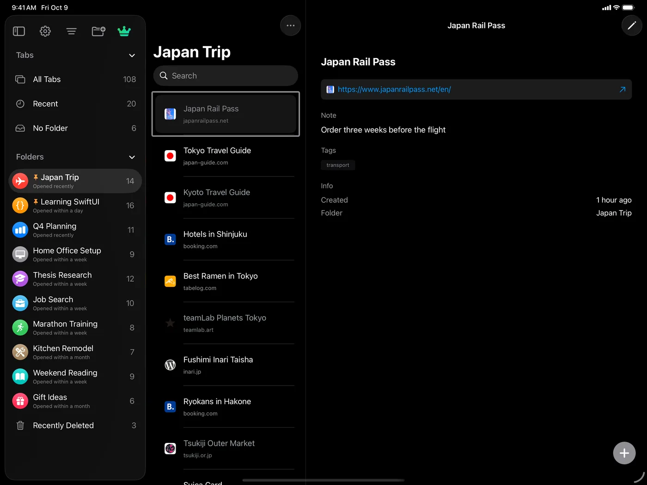This screenshot has height=485, width=647.
Task: Open the green crown premium icon
Action: [124, 31]
